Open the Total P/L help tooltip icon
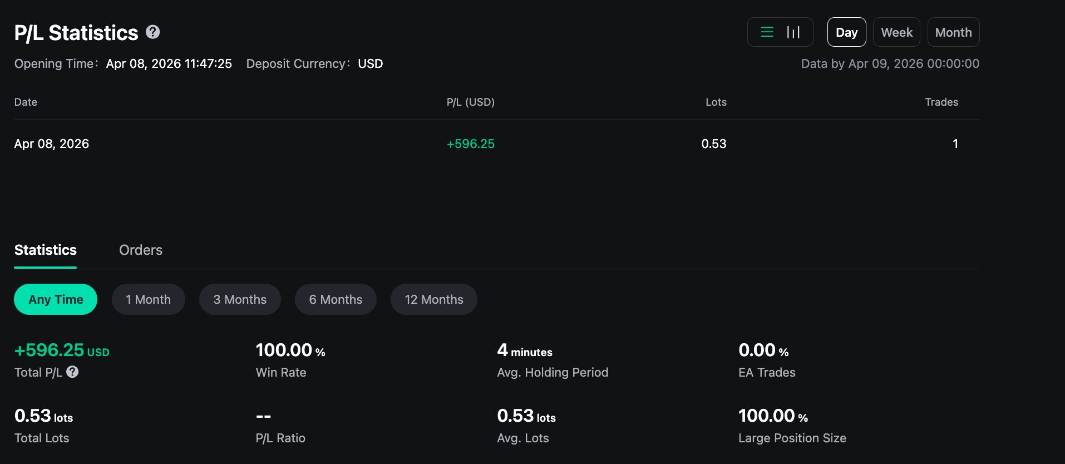 [72, 372]
